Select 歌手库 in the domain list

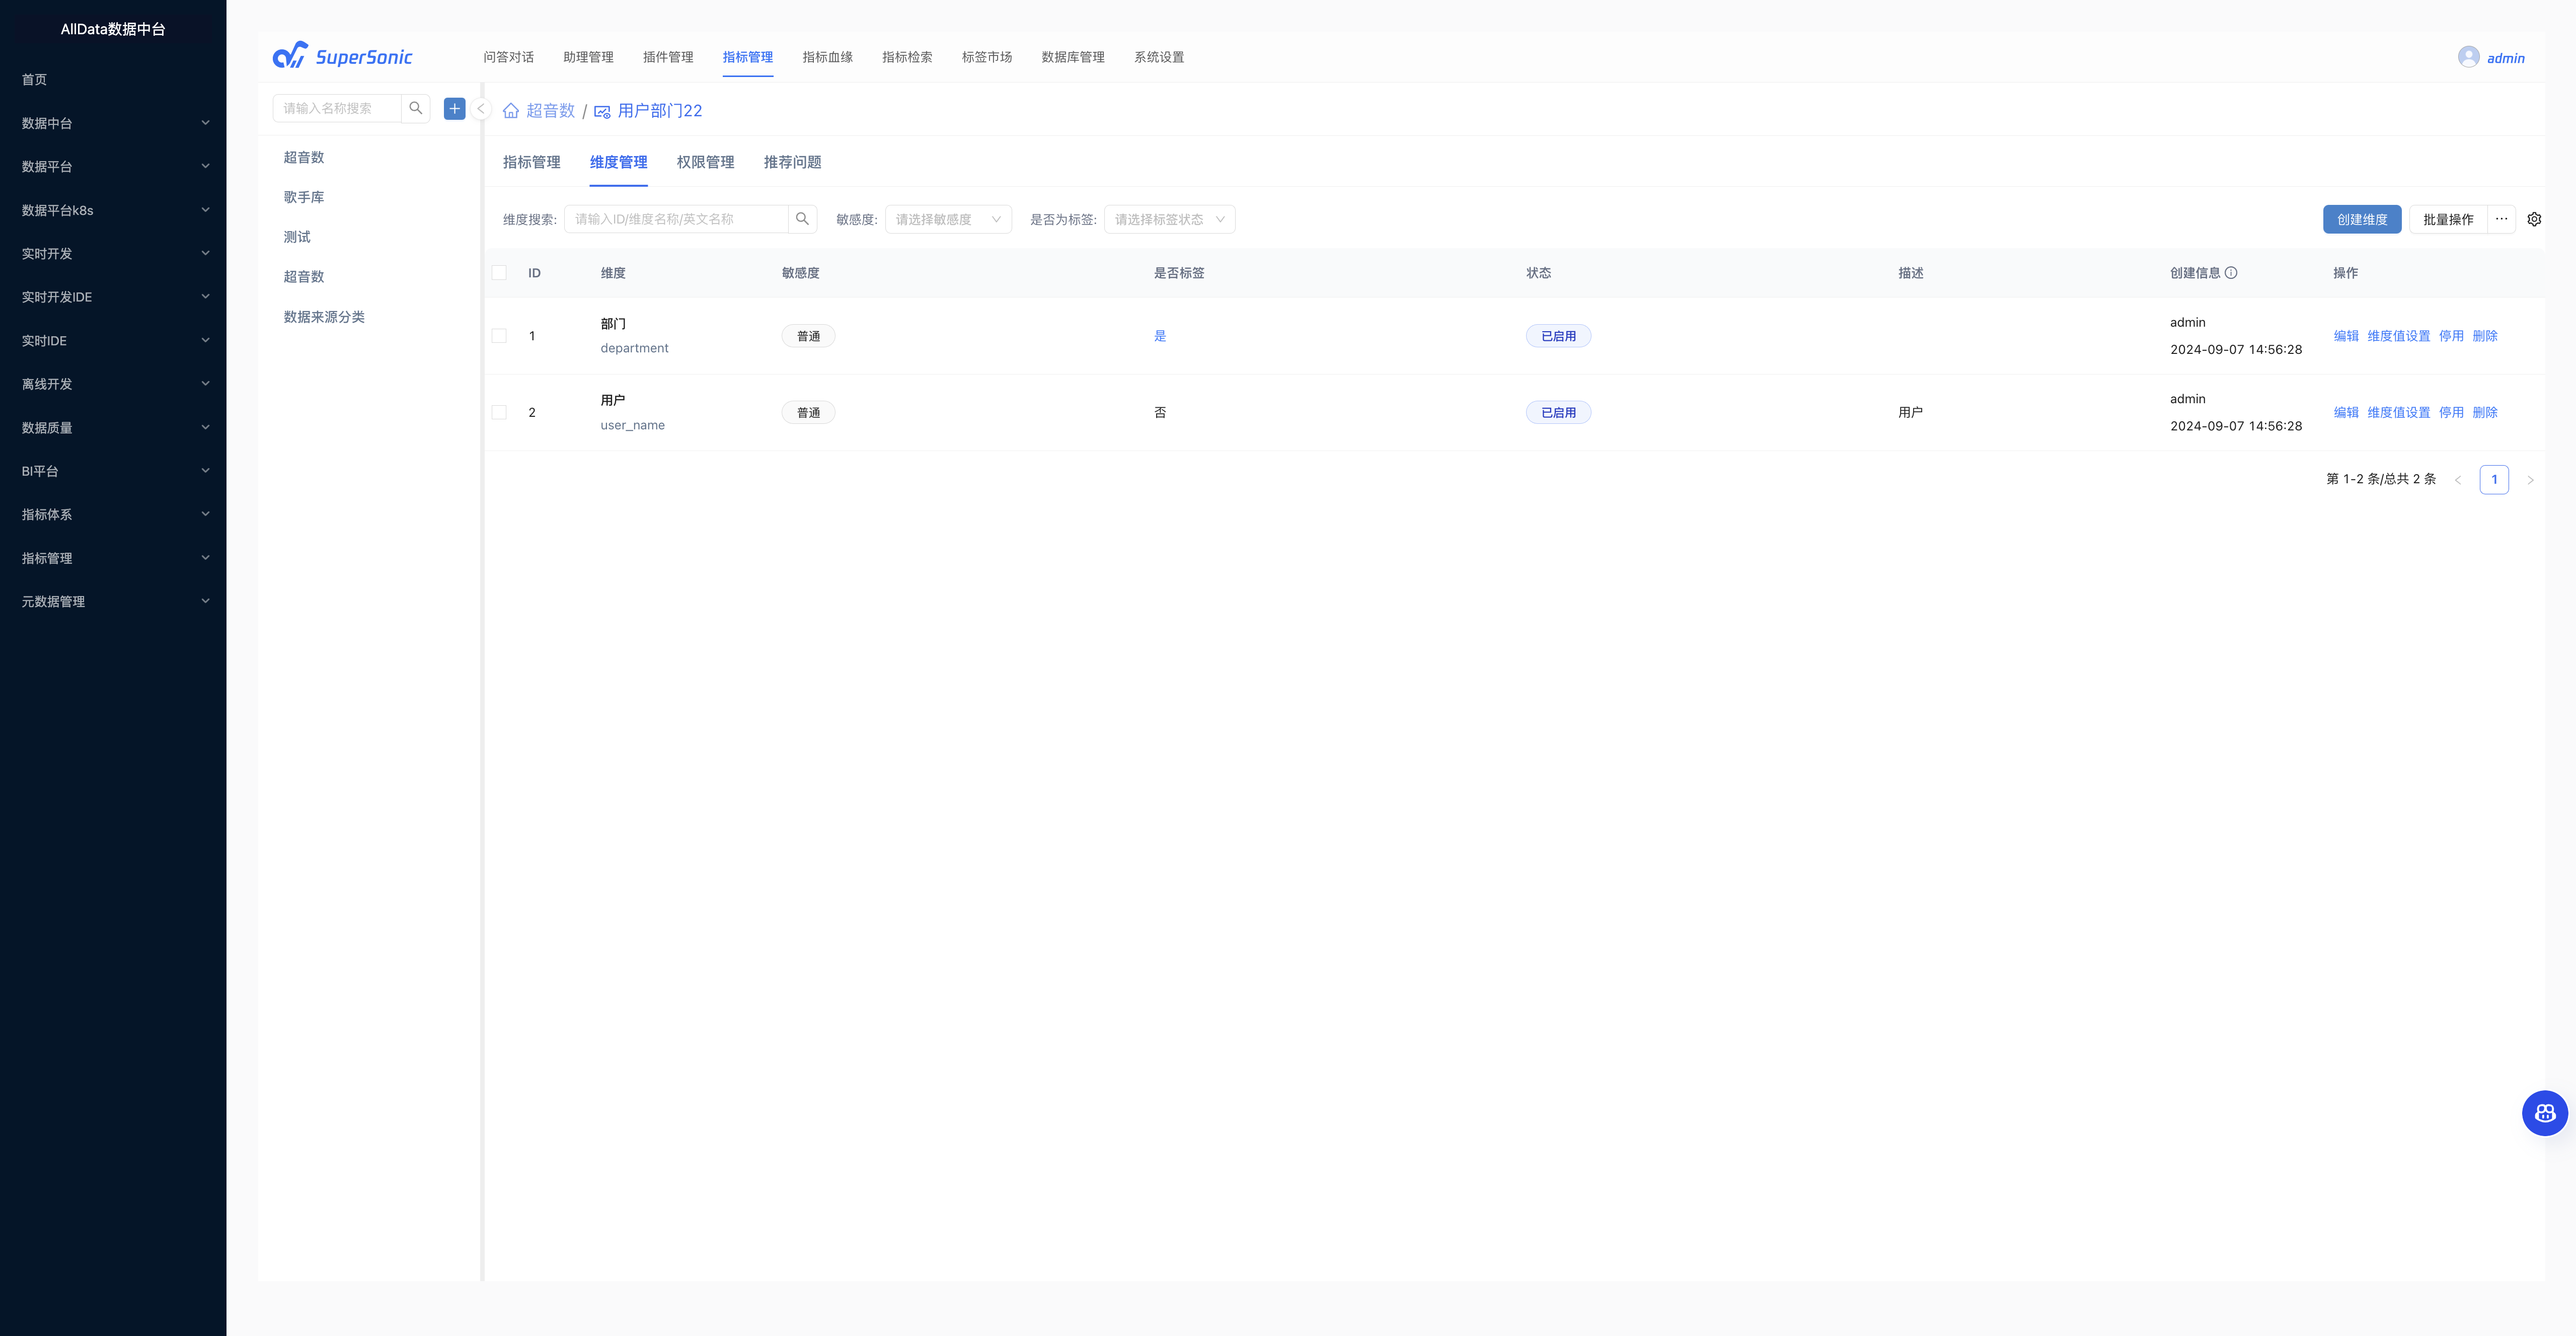[304, 197]
